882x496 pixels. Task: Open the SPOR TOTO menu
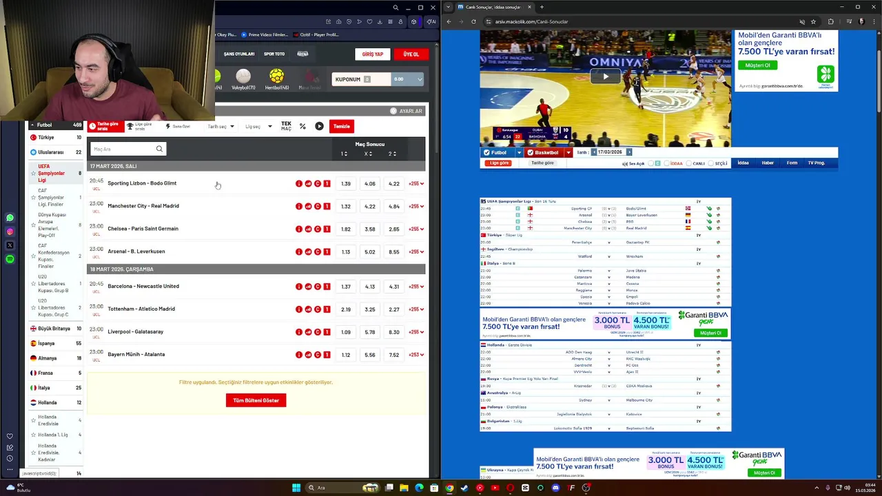[274, 54]
